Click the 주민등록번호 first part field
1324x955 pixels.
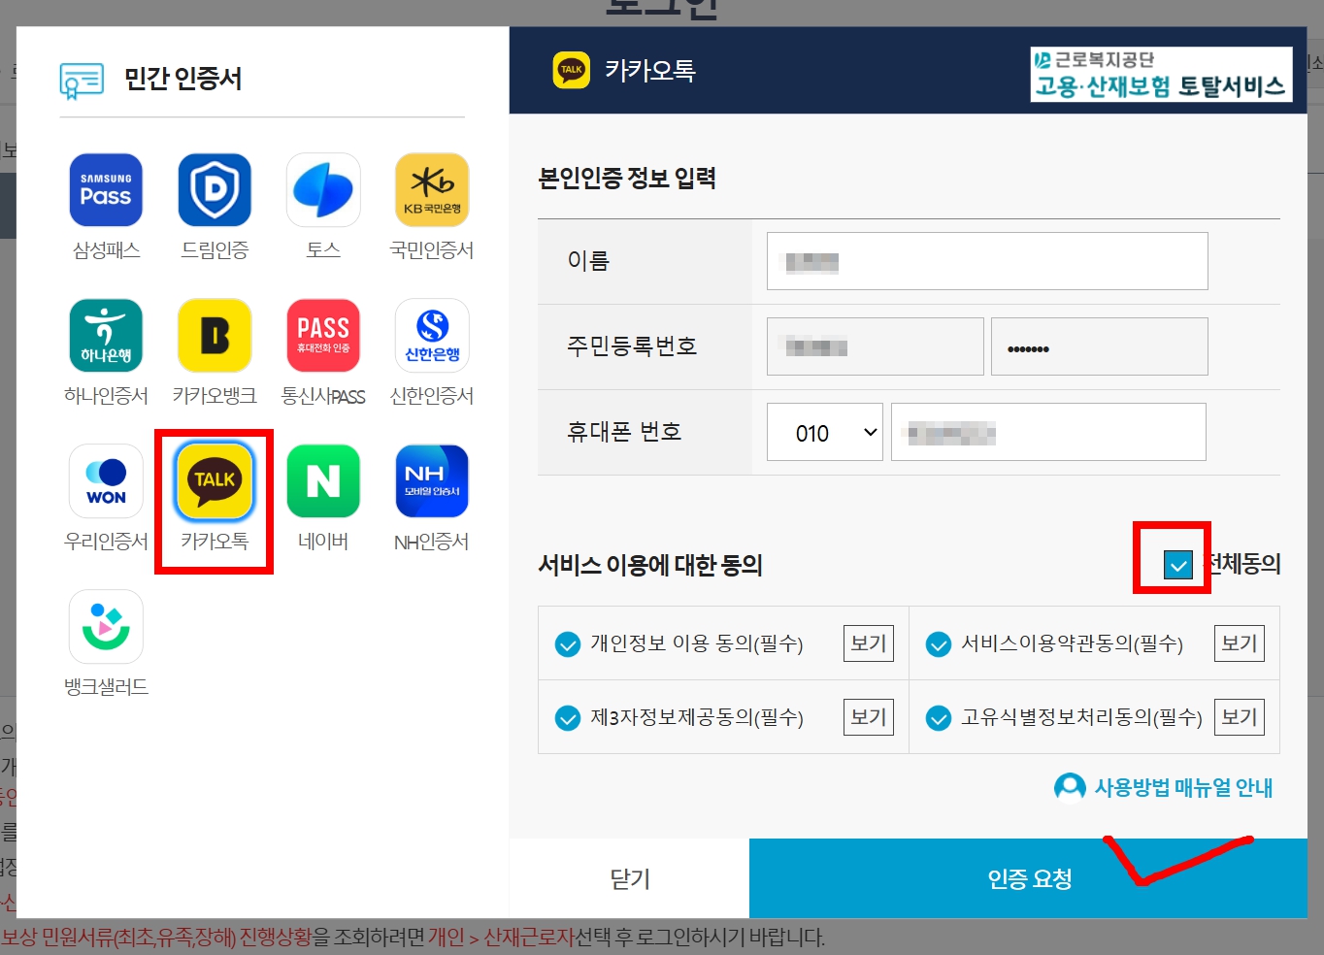tap(876, 346)
